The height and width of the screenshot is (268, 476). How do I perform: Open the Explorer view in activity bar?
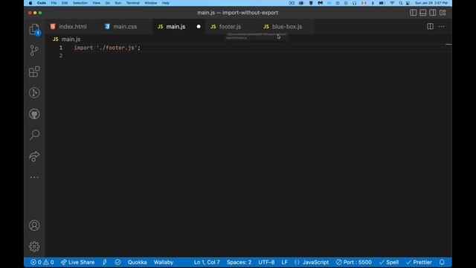click(x=34, y=30)
